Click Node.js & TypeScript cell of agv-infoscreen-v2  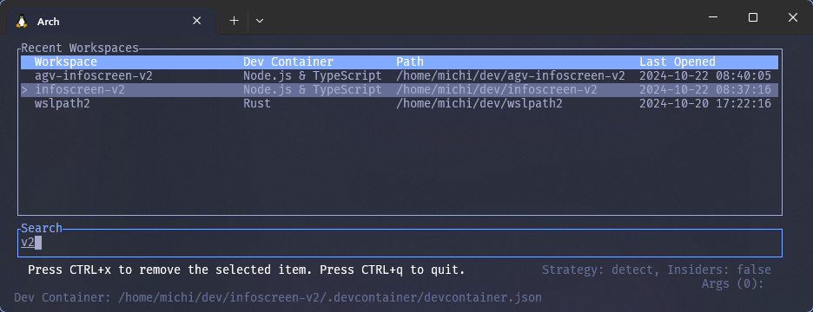pyautogui.click(x=313, y=75)
